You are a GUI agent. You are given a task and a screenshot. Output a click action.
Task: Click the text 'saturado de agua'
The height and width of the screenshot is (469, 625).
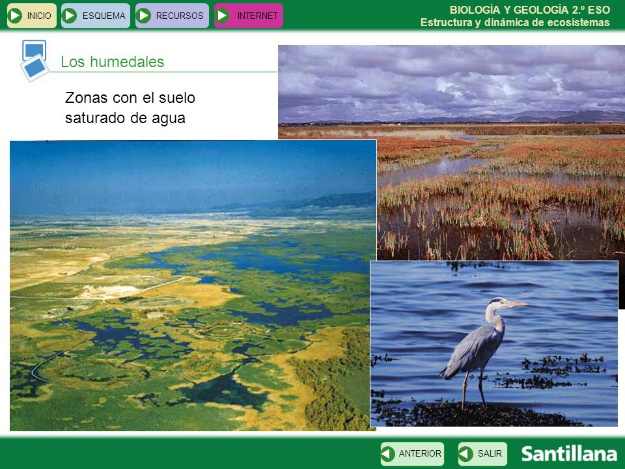coord(125,119)
